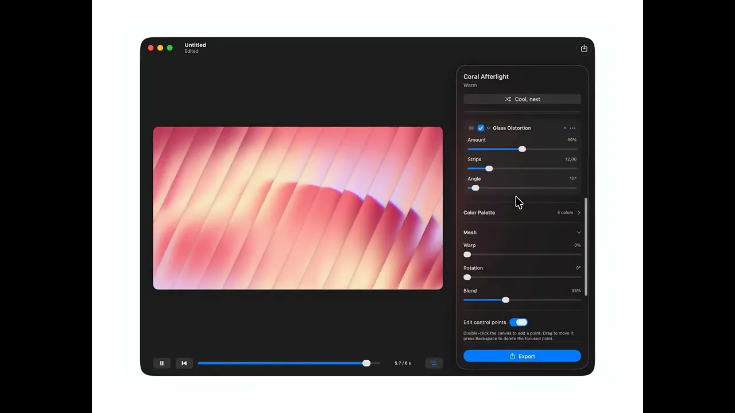Click the Rotation slider track
This screenshot has height=413, width=735.
(522, 277)
